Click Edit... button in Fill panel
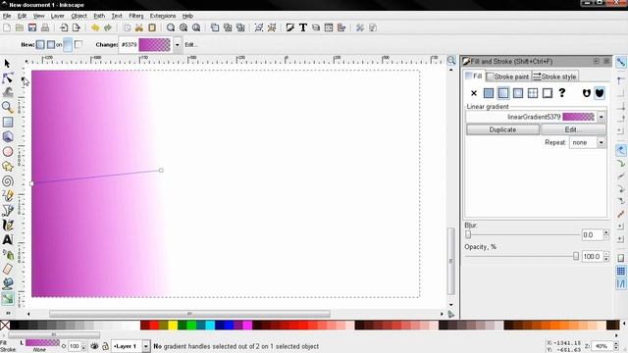The height and width of the screenshot is (353, 628). pyautogui.click(x=573, y=129)
